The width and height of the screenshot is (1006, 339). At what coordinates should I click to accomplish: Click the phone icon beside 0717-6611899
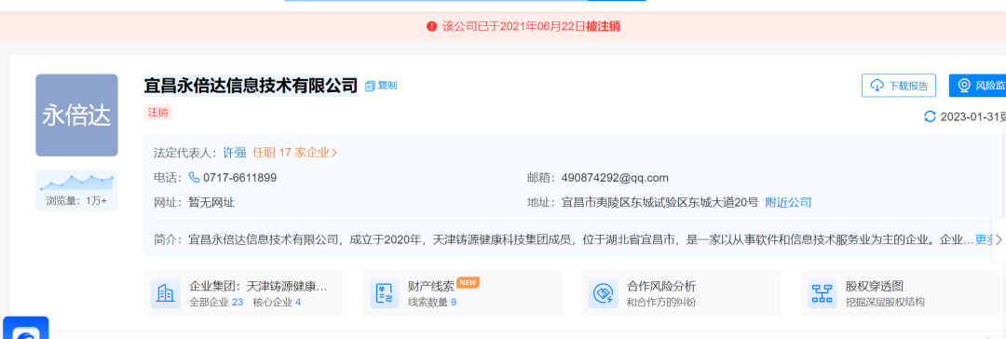[195, 178]
